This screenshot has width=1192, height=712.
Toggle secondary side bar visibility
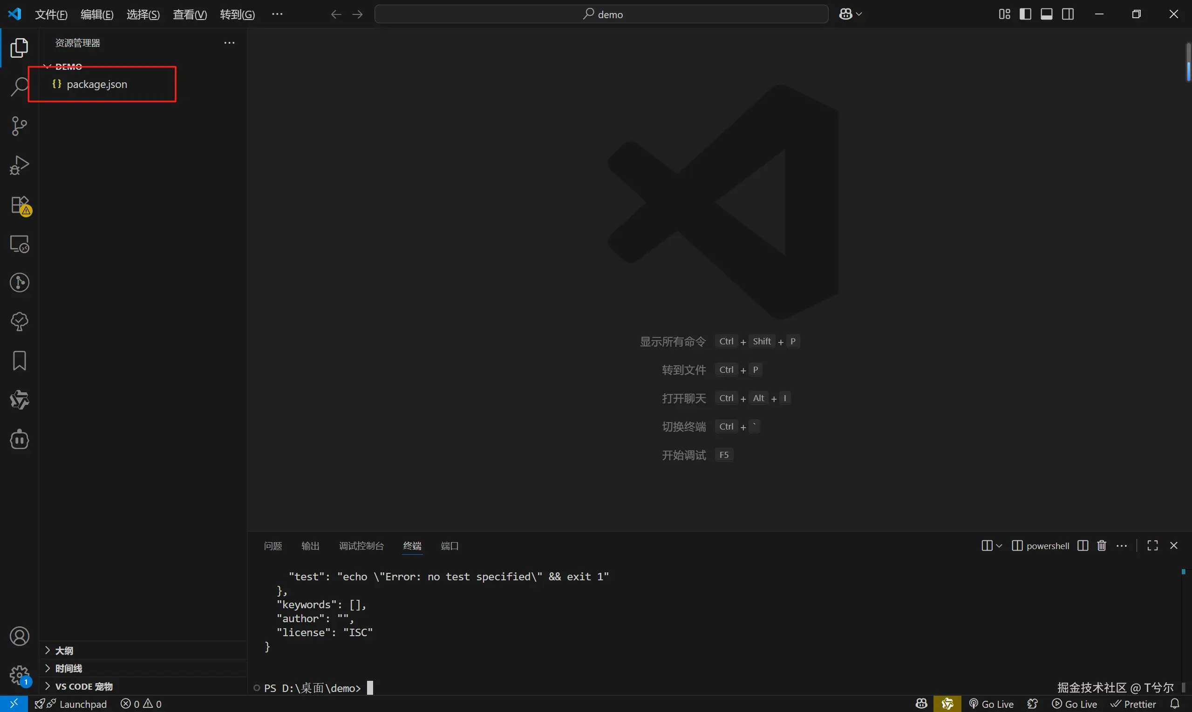pos(1068,14)
